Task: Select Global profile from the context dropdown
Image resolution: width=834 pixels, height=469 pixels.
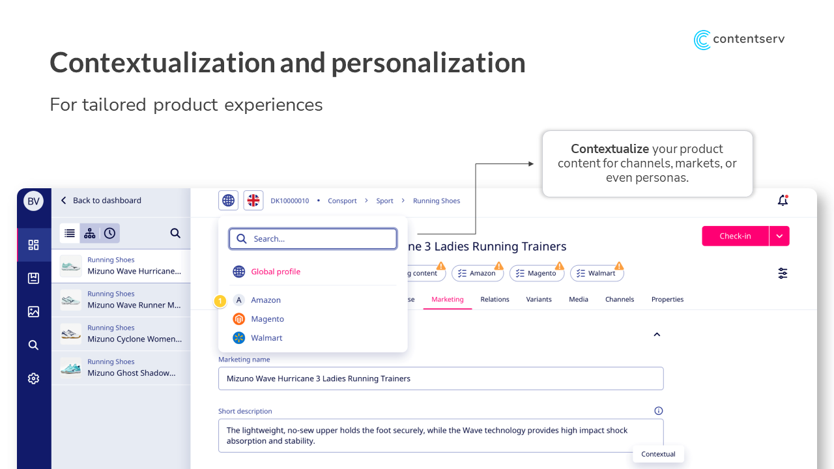Action: pyautogui.click(x=276, y=272)
